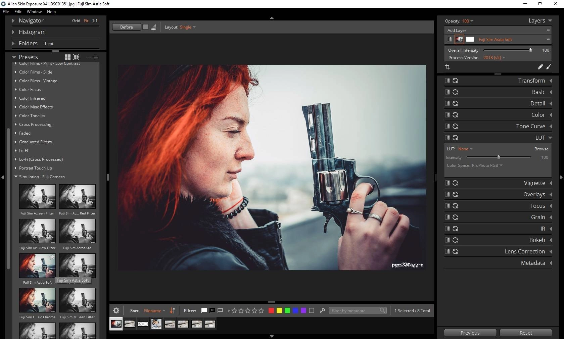Toggle the Overlays panel effect
This screenshot has height=339, width=564.
click(447, 194)
